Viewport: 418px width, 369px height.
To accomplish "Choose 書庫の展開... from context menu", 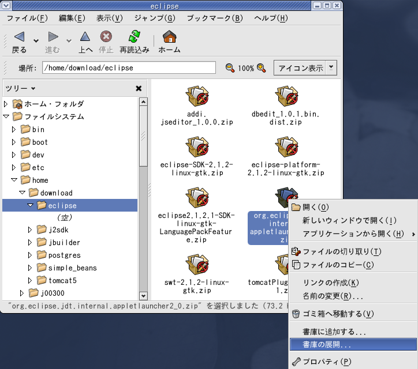I will point(353,345).
